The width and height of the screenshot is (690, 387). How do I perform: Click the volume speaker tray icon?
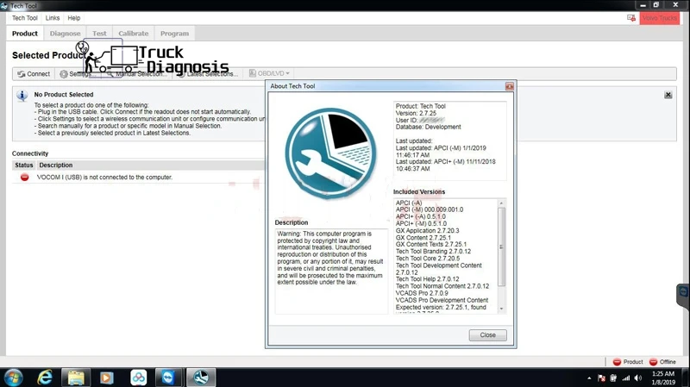638,378
